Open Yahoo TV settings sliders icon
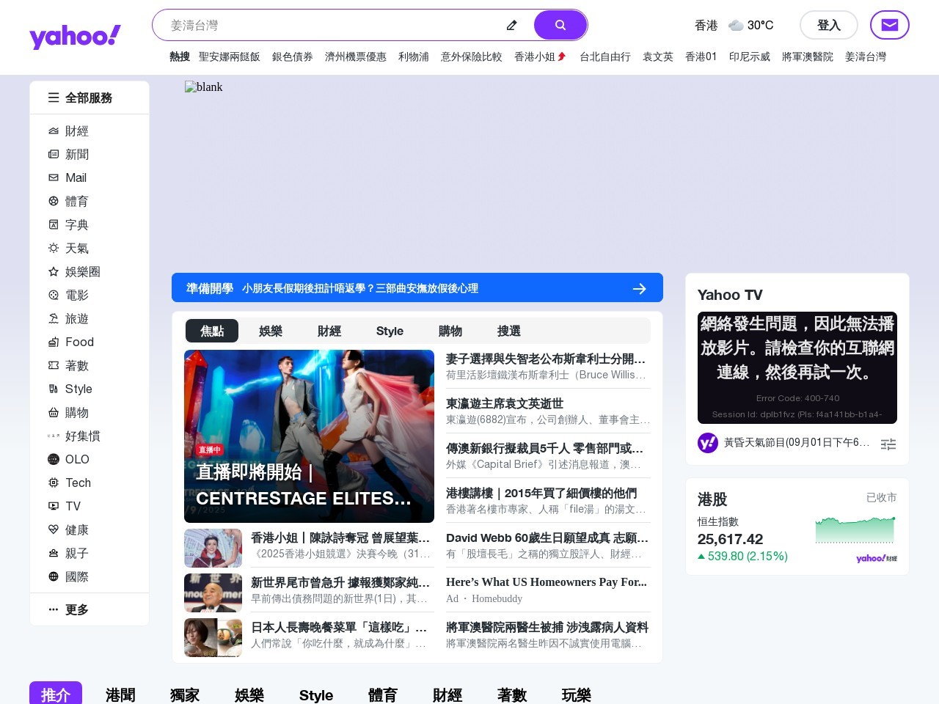This screenshot has height=704, width=939. coord(888,444)
